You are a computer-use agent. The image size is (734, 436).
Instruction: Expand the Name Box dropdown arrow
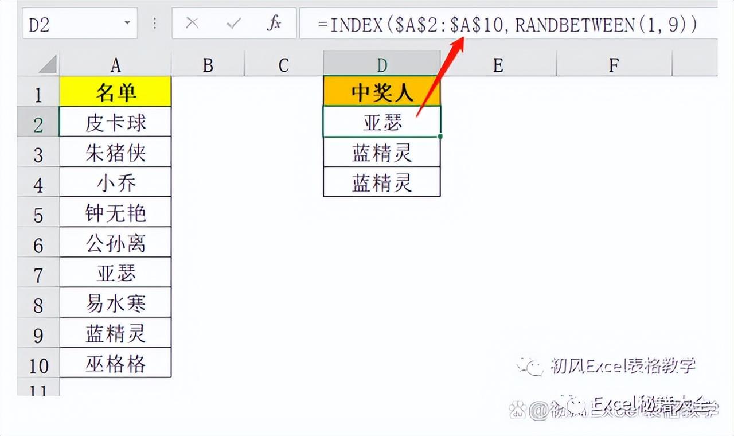click(127, 24)
